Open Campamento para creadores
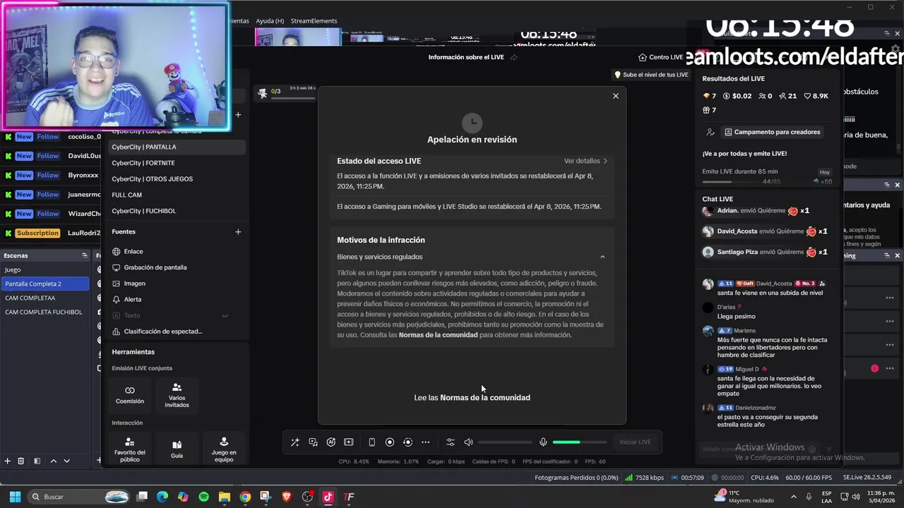904x508 pixels. pyautogui.click(x=772, y=132)
